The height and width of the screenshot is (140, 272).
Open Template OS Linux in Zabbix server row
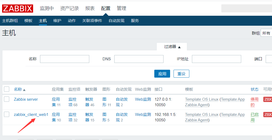(x=202, y=99)
